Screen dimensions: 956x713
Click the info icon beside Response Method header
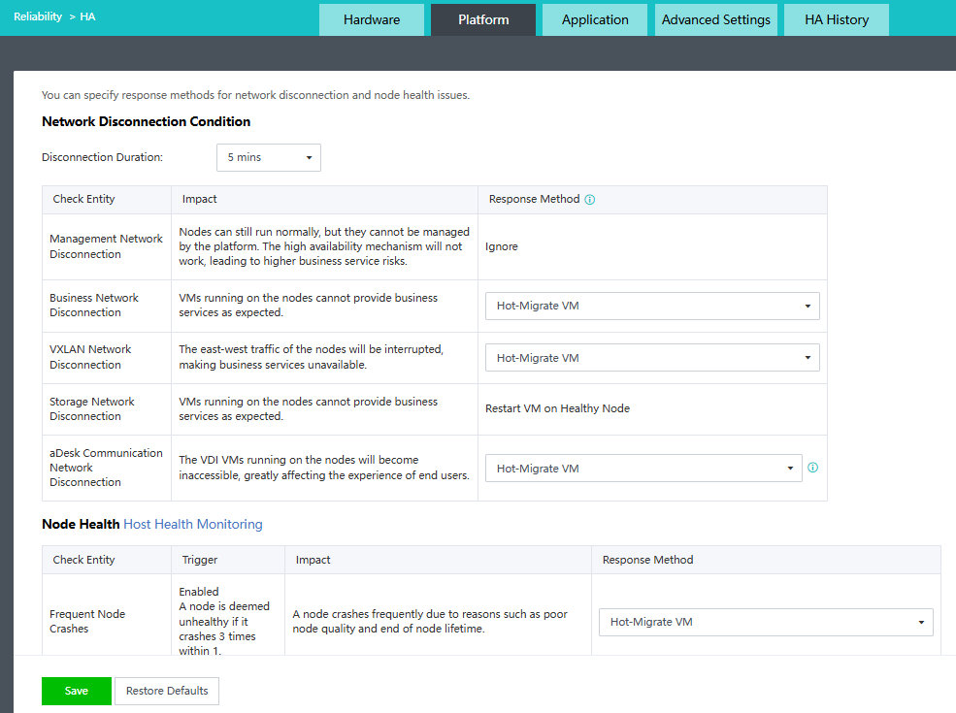tap(590, 200)
